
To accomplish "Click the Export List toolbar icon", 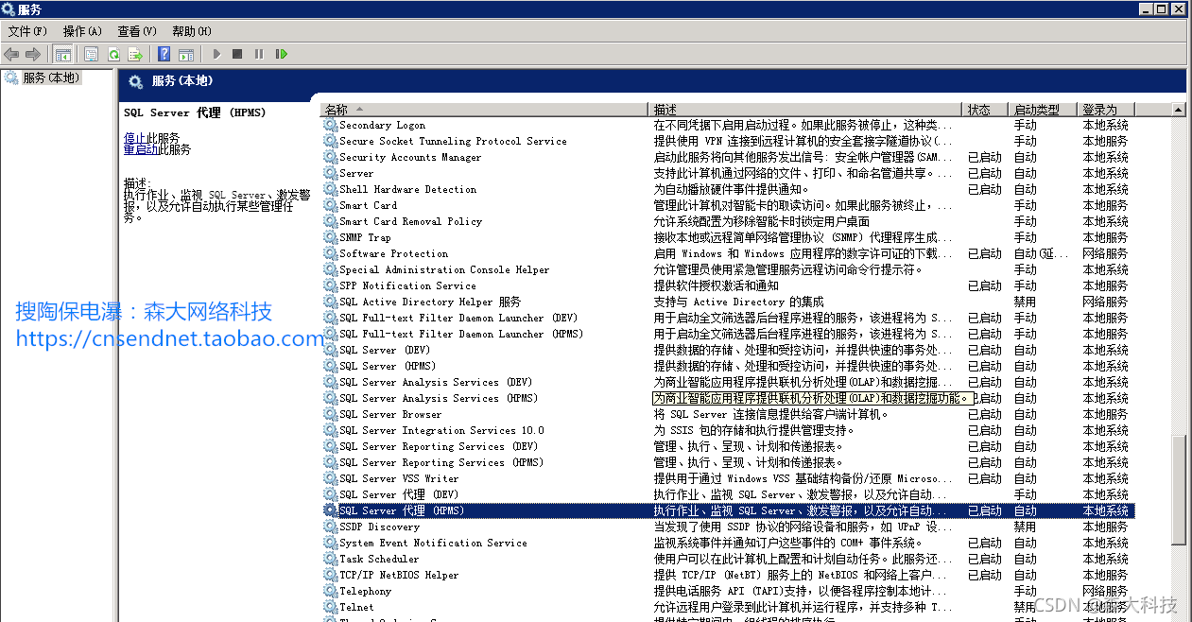I will coord(135,55).
